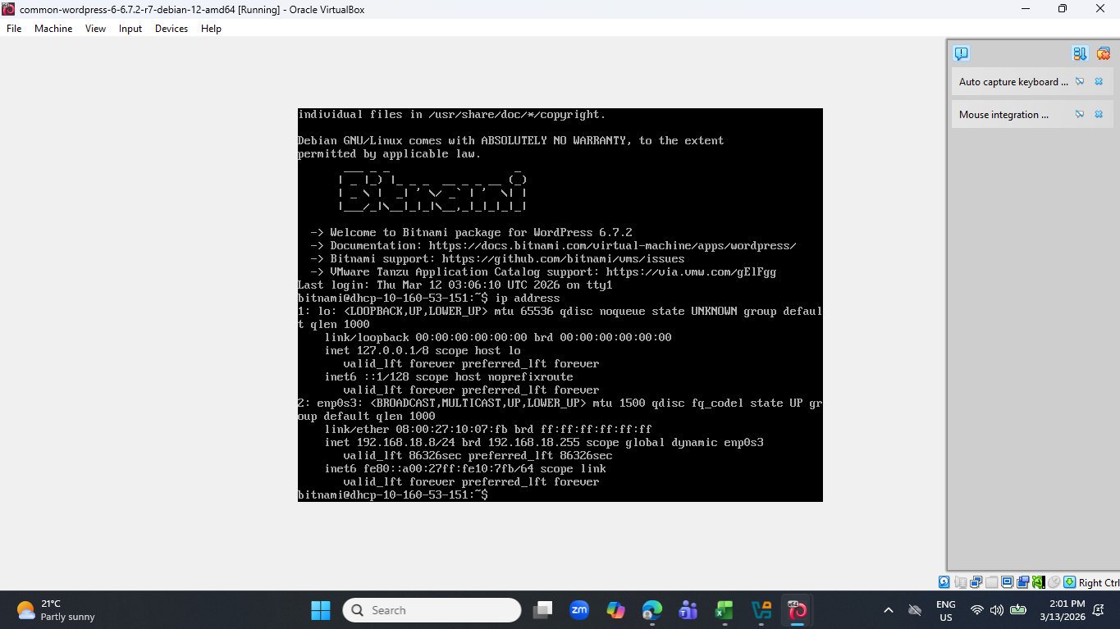Click the 'link/ether 08:00:27:10:07:fb' line

coord(488,430)
